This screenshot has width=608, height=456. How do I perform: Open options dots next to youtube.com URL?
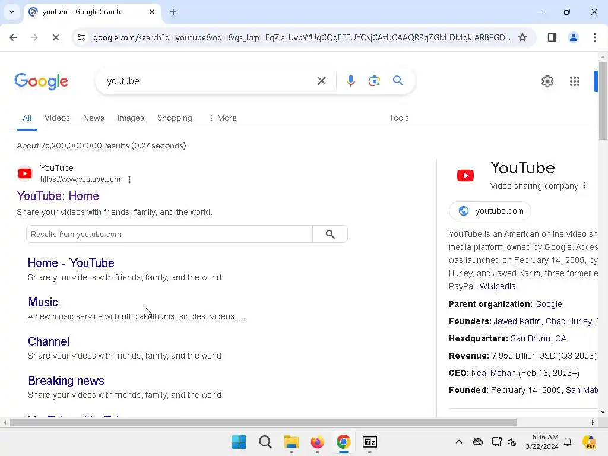tap(129, 179)
